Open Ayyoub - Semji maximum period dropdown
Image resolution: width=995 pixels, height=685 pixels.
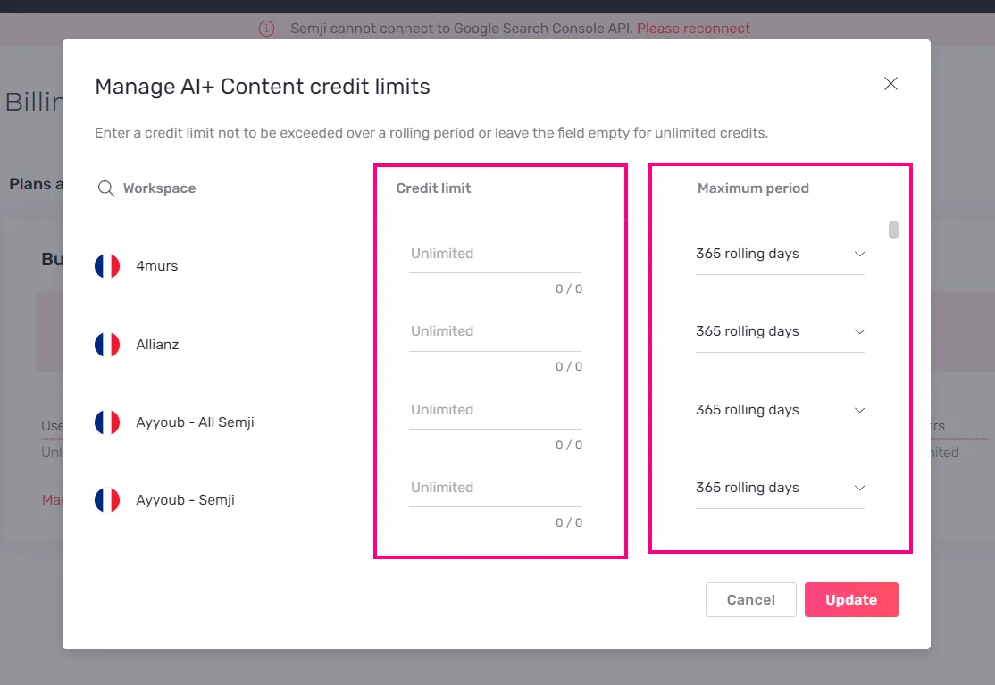pyautogui.click(x=780, y=488)
